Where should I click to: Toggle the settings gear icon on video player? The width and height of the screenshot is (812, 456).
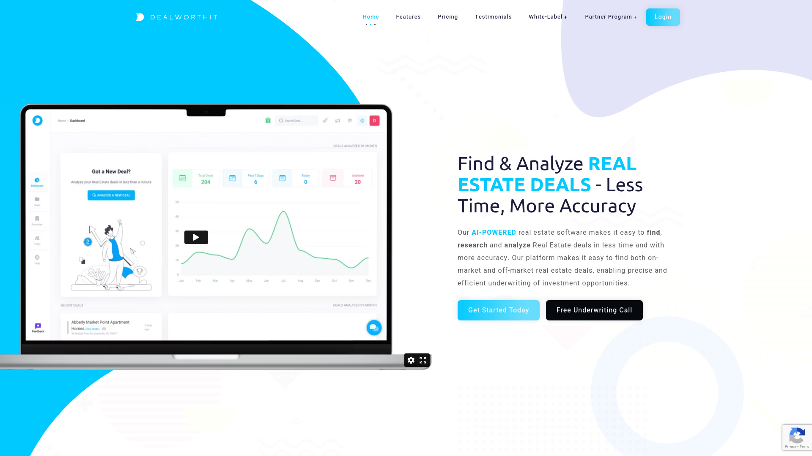click(x=411, y=360)
